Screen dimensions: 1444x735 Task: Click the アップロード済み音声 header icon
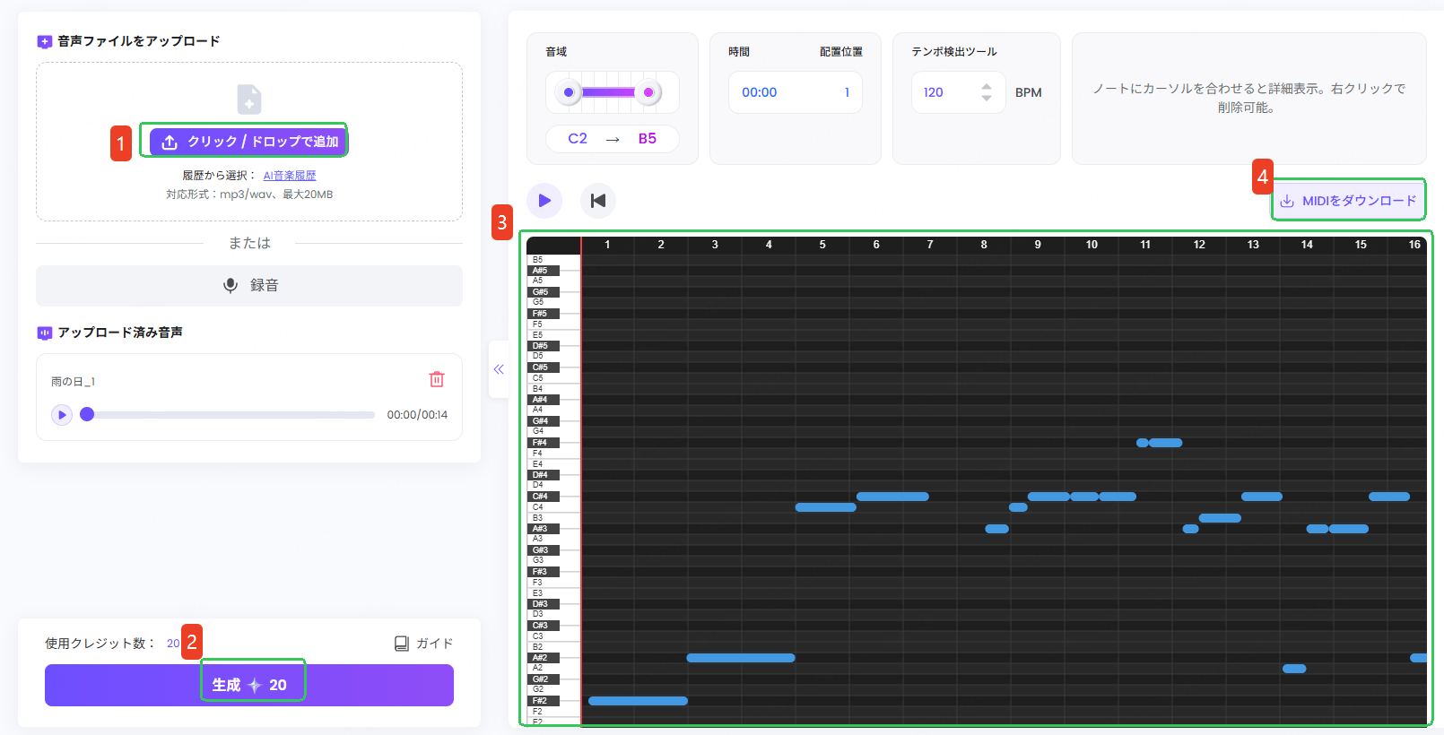(x=44, y=333)
